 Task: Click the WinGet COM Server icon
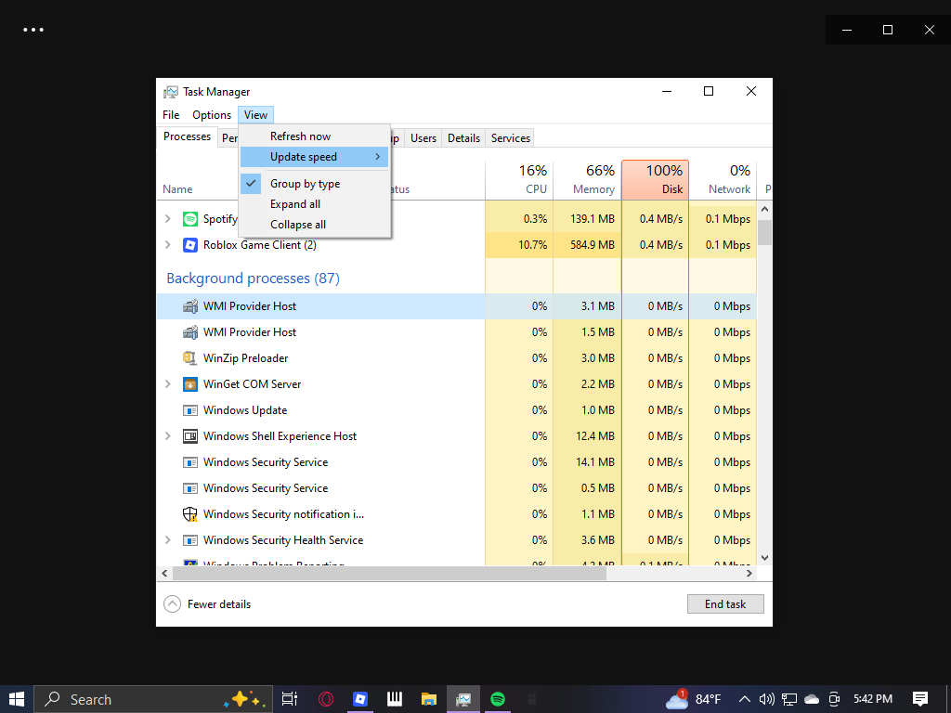(190, 384)
